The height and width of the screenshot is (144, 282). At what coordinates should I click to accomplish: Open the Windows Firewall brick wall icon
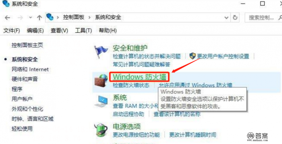pyautogui.click(x=101, y=81)
